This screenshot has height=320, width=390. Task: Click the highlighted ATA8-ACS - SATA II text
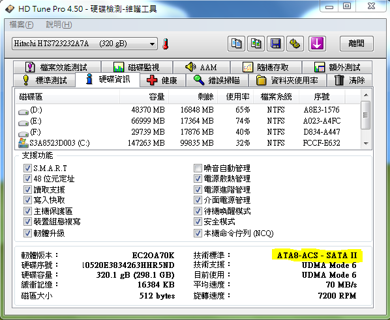[317, 255]
